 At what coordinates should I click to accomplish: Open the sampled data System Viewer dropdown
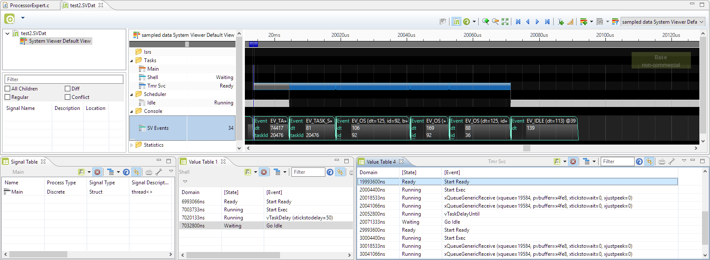702,22
